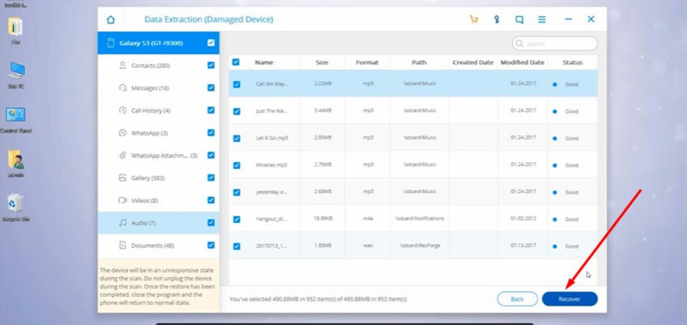The image size is (687, 325).
Task: Uncheck the Contacts (280) checkbox
Action: pos(211,65)
